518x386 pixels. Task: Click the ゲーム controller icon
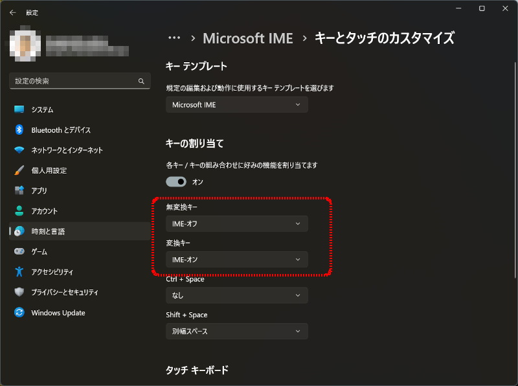click(19, 251)
